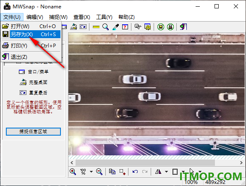Click the window info question-mark icon
Viewport: 246px width, 186px height.
[x=125, y=27]
